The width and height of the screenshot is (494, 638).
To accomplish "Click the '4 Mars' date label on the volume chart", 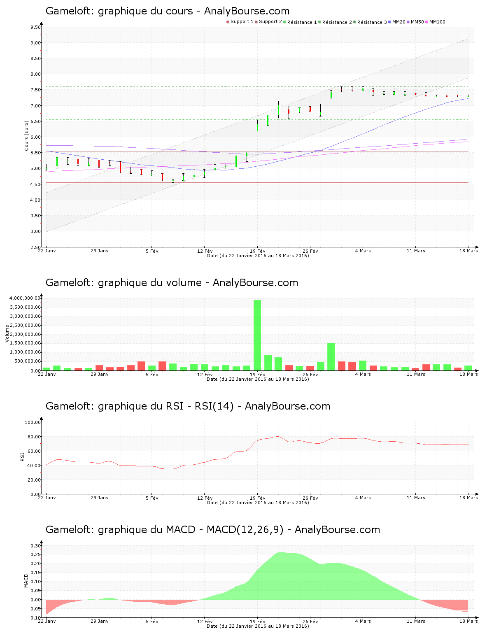I will pyautogui.click(x=363, y=374).
